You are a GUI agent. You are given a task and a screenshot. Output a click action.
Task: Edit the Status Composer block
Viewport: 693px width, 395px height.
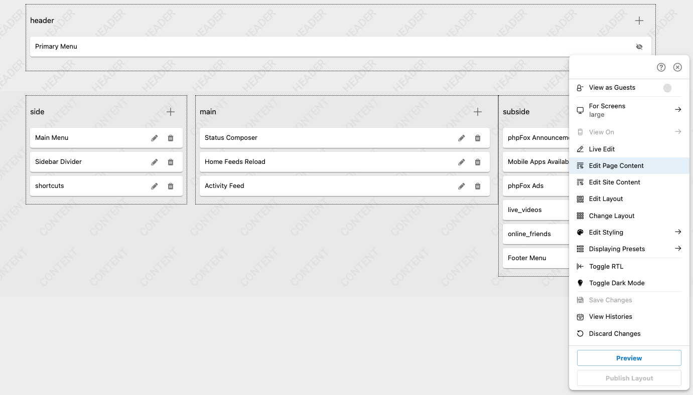point(461,137)
